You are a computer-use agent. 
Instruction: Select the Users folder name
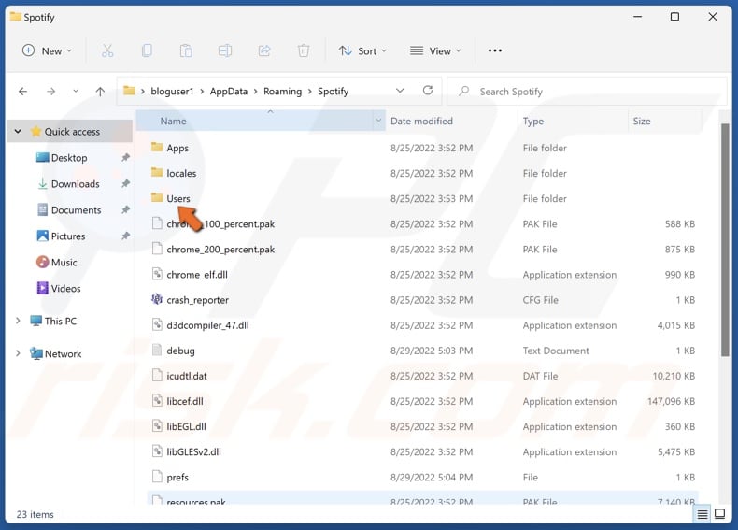tap(178, 198)
